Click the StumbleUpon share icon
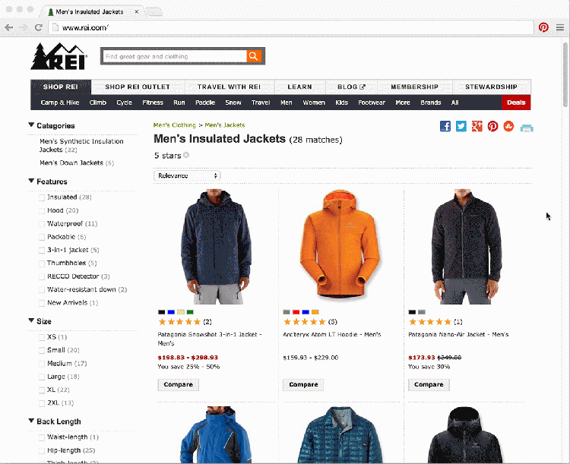This screenshot has width=570, height=464. [x=508, y=126]
